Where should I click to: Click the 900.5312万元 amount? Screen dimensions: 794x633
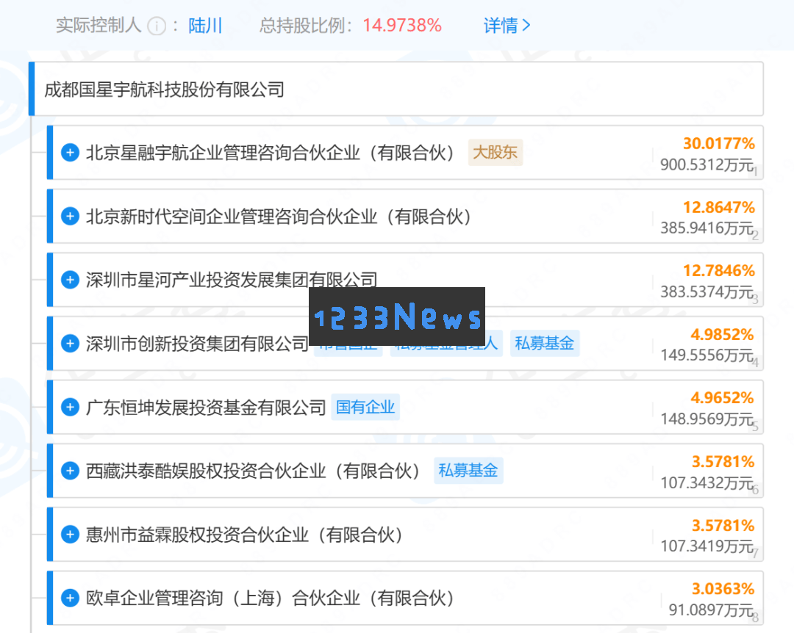pyautogui.click(x=707, y=165)
